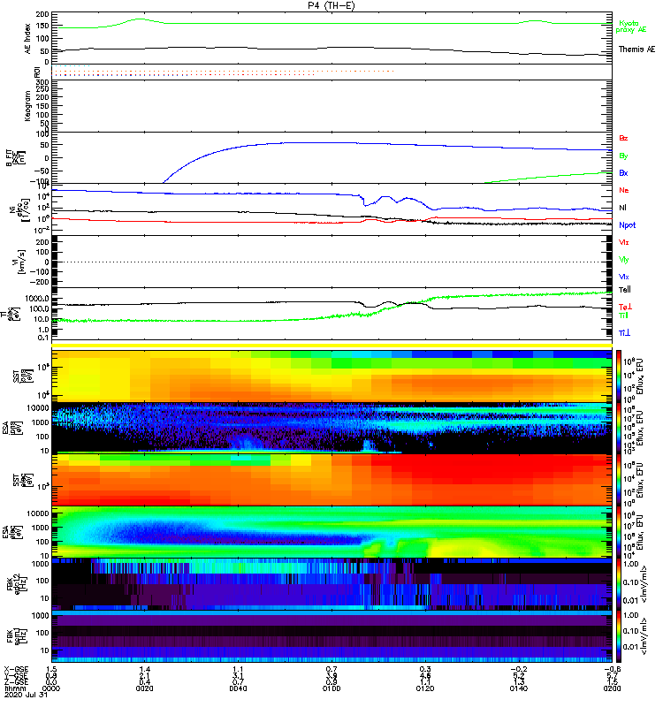Viewport: 663px width, 707px height.
Task: Select the blue Npot legend label
Action: pyautogui.click(x=627, y=225)
